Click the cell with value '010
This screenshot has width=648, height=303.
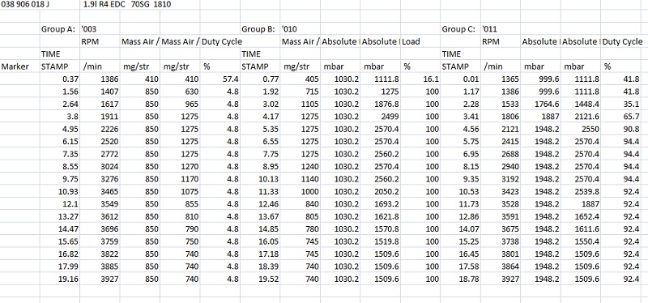[300, 29]
